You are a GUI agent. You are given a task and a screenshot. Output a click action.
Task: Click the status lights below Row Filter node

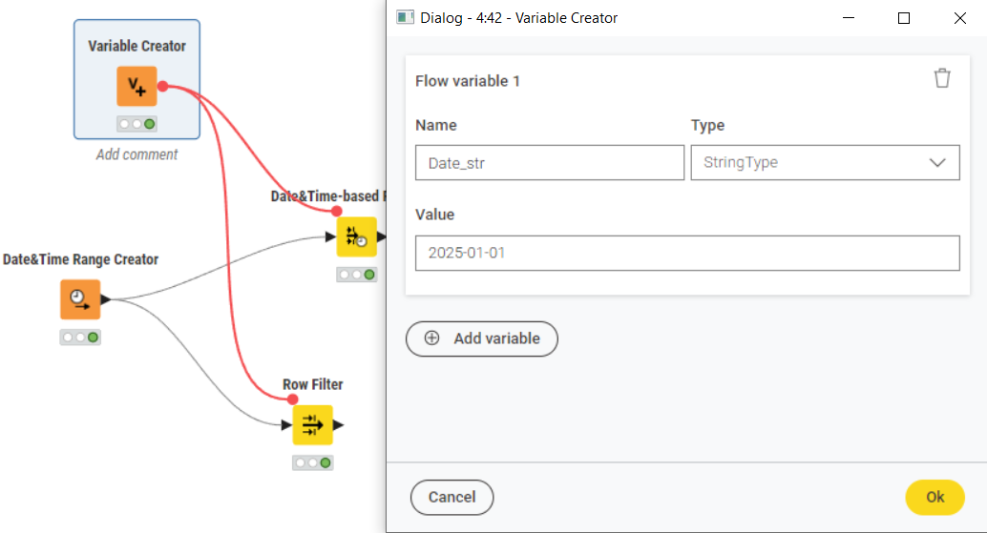pyautogui.click(x=312, y=462)
